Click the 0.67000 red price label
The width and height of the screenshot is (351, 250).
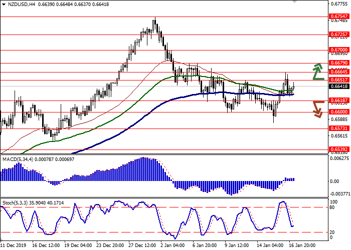338,50
